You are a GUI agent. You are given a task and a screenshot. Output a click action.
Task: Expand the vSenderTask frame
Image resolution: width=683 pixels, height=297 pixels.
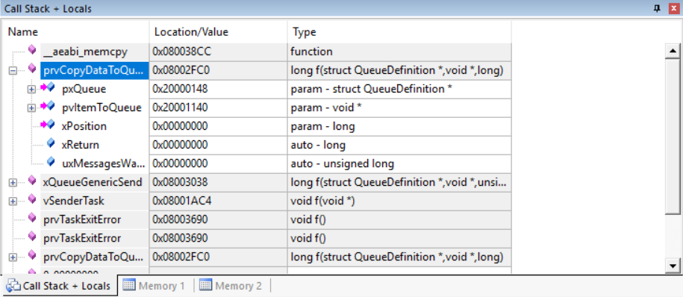[x=13, y=201]
